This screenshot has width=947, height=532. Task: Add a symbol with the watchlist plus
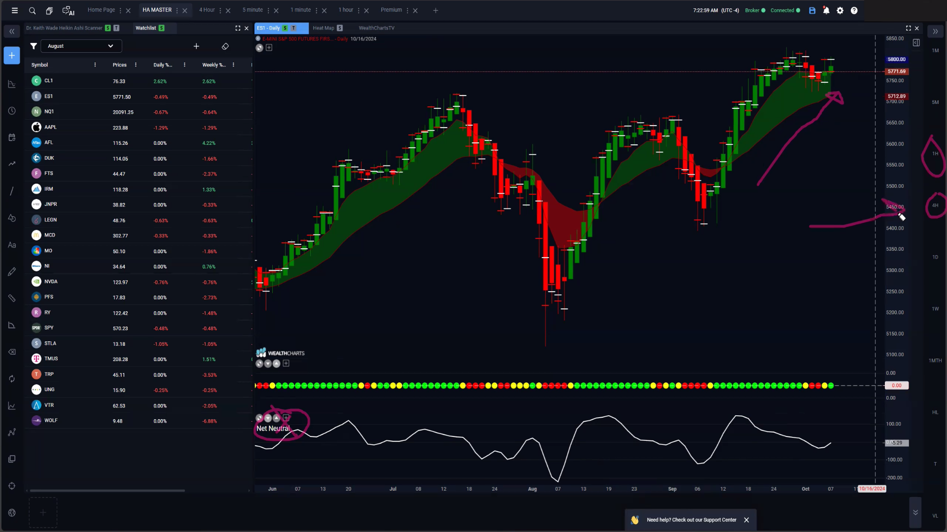(196, 46)
